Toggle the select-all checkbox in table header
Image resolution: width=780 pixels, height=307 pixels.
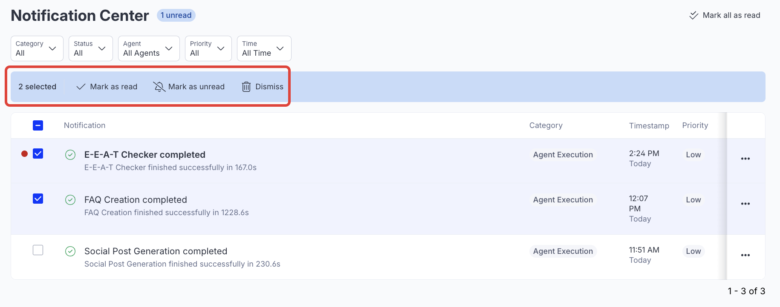click(x=38, y=125)
